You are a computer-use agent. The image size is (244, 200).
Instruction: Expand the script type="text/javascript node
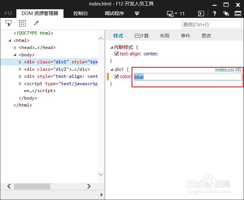20,84
